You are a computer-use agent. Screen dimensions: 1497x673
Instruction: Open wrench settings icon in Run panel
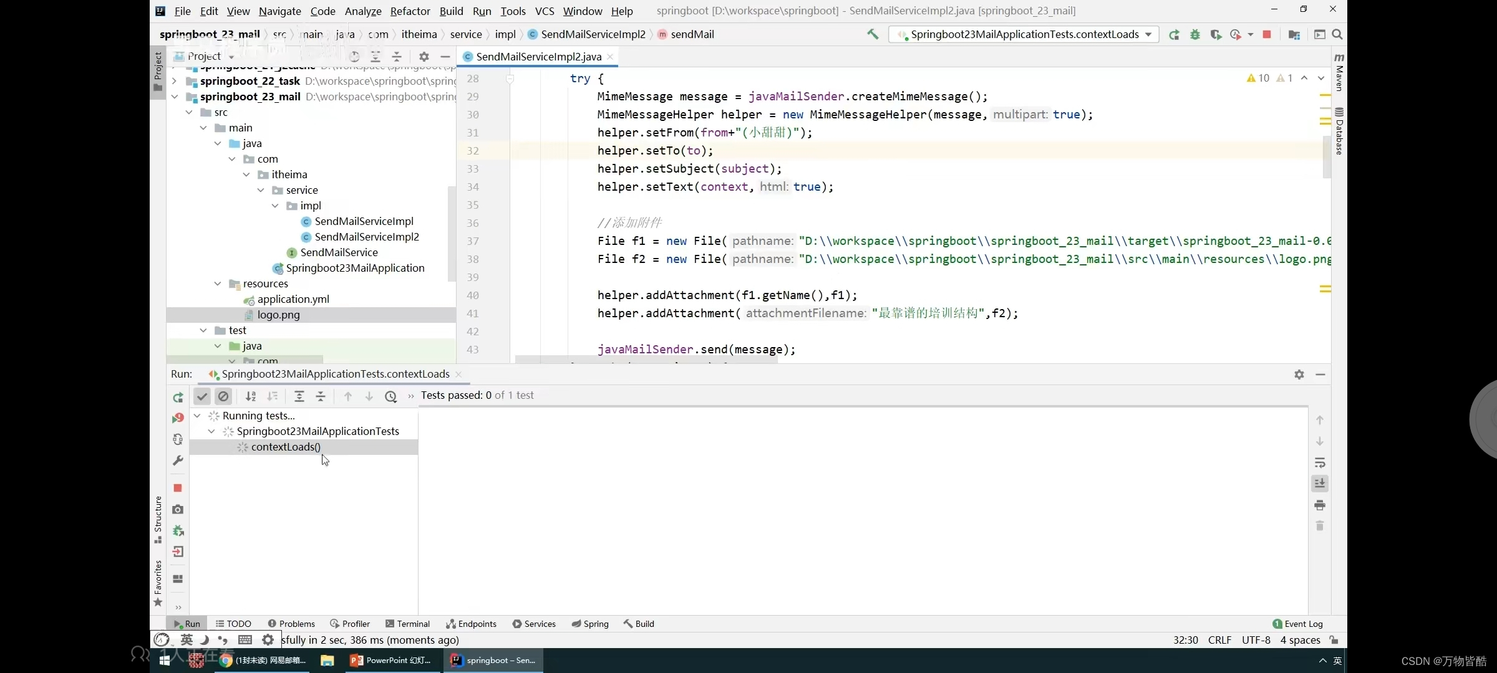tap(178, 461)
